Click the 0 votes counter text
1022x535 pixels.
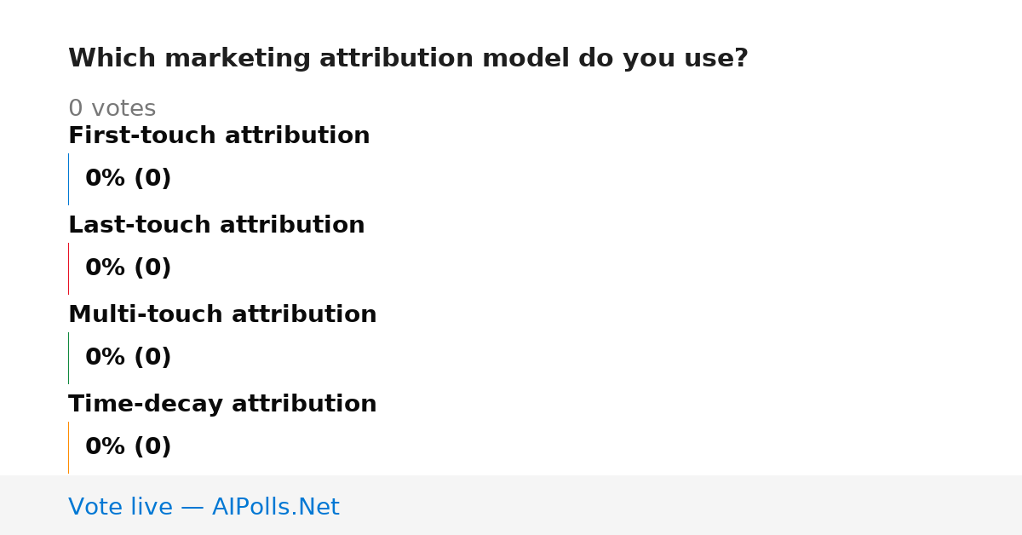(112, 109)
